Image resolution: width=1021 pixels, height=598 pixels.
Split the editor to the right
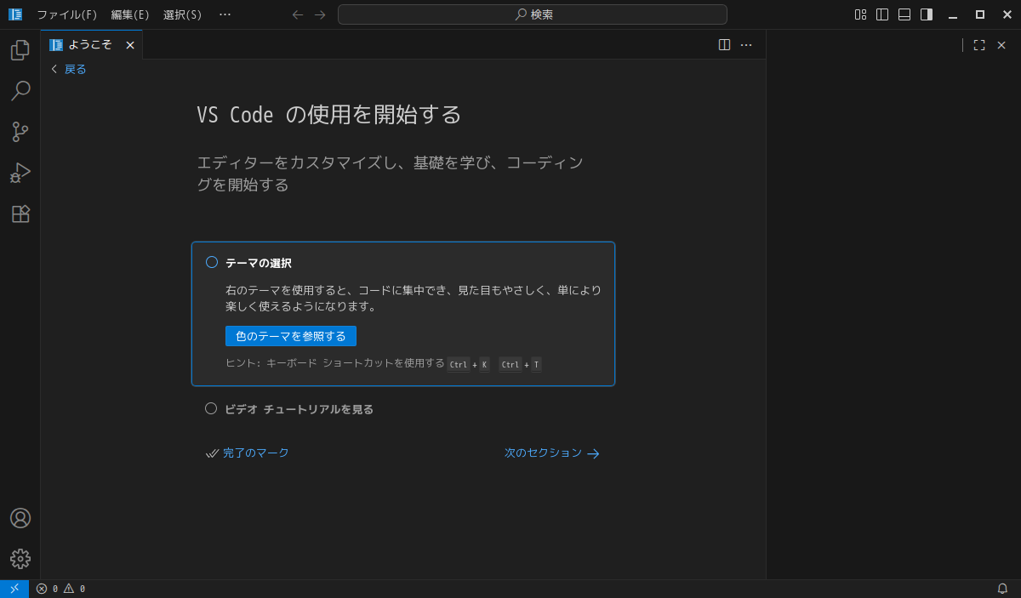[724, 45]
